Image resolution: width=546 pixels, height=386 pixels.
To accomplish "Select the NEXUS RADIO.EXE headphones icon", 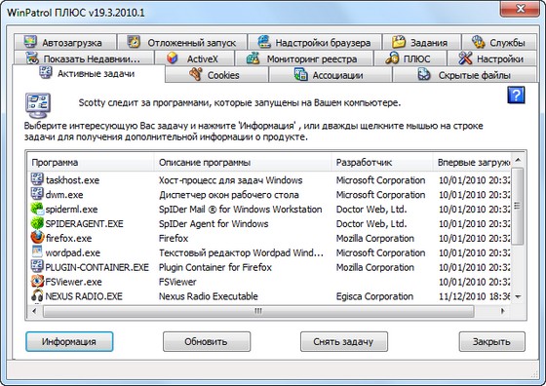I will point(37,296).
